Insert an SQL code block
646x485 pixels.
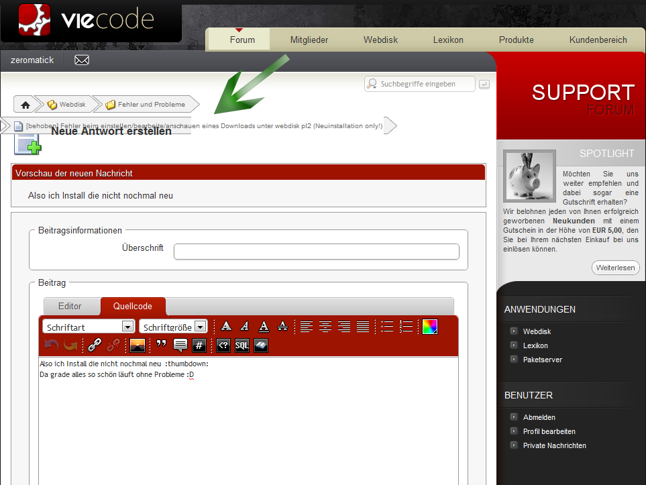pyautogui.click(x=241, y=345)
